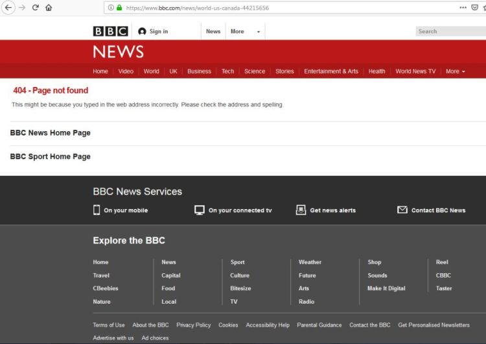This screenshot has width=486, height=344.
Task: Expand the More dropdown in red navigation
Action: coord(456,71)
